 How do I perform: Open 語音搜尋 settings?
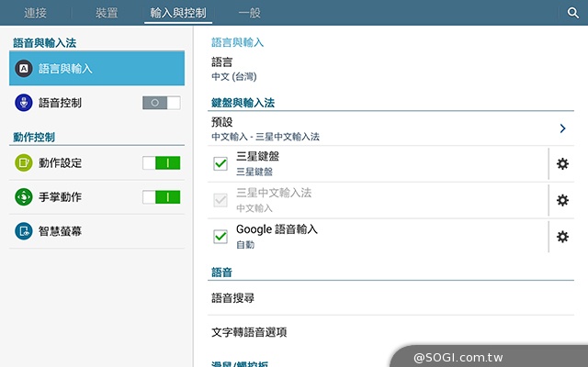point(232,298)
